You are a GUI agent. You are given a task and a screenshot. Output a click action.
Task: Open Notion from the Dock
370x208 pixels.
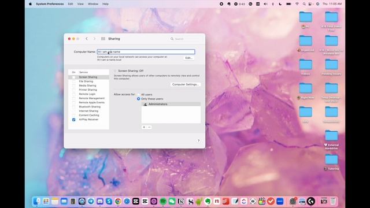[181, 201]
